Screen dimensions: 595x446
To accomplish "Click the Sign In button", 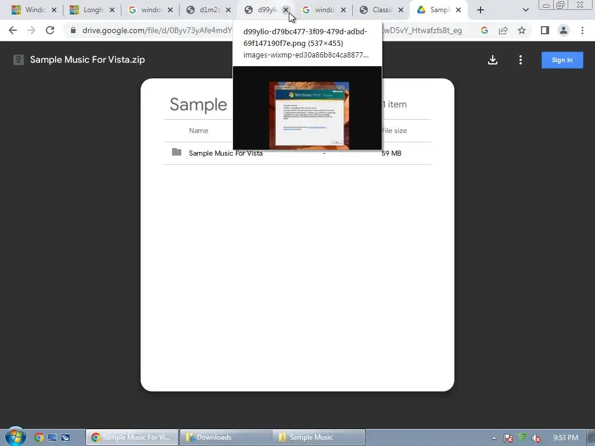I will click(562, 60).
